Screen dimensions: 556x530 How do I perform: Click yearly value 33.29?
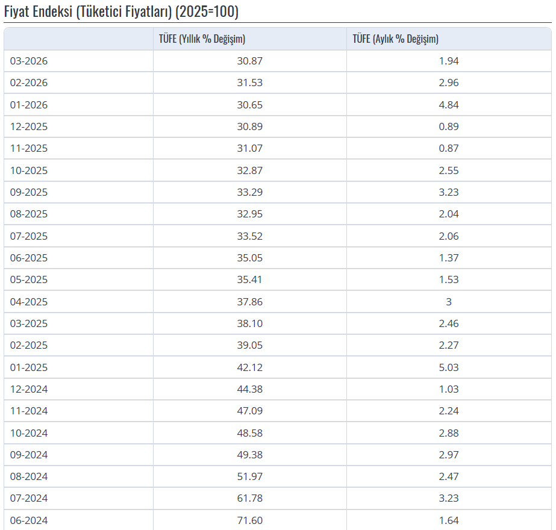(249, 192)
